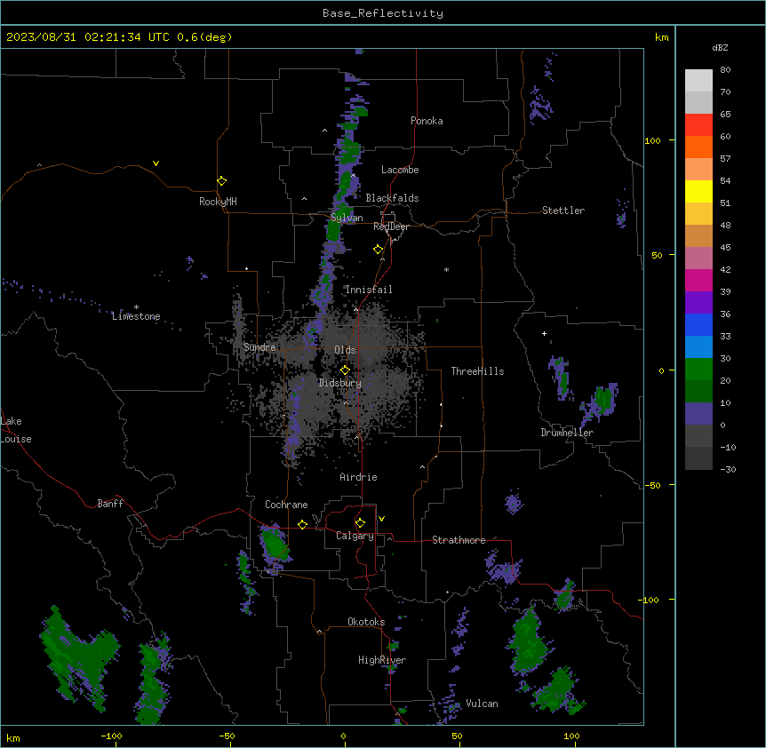Click the RedDeer city label
The width and height of the screenshot is (766, 748).
coord(391,226)
